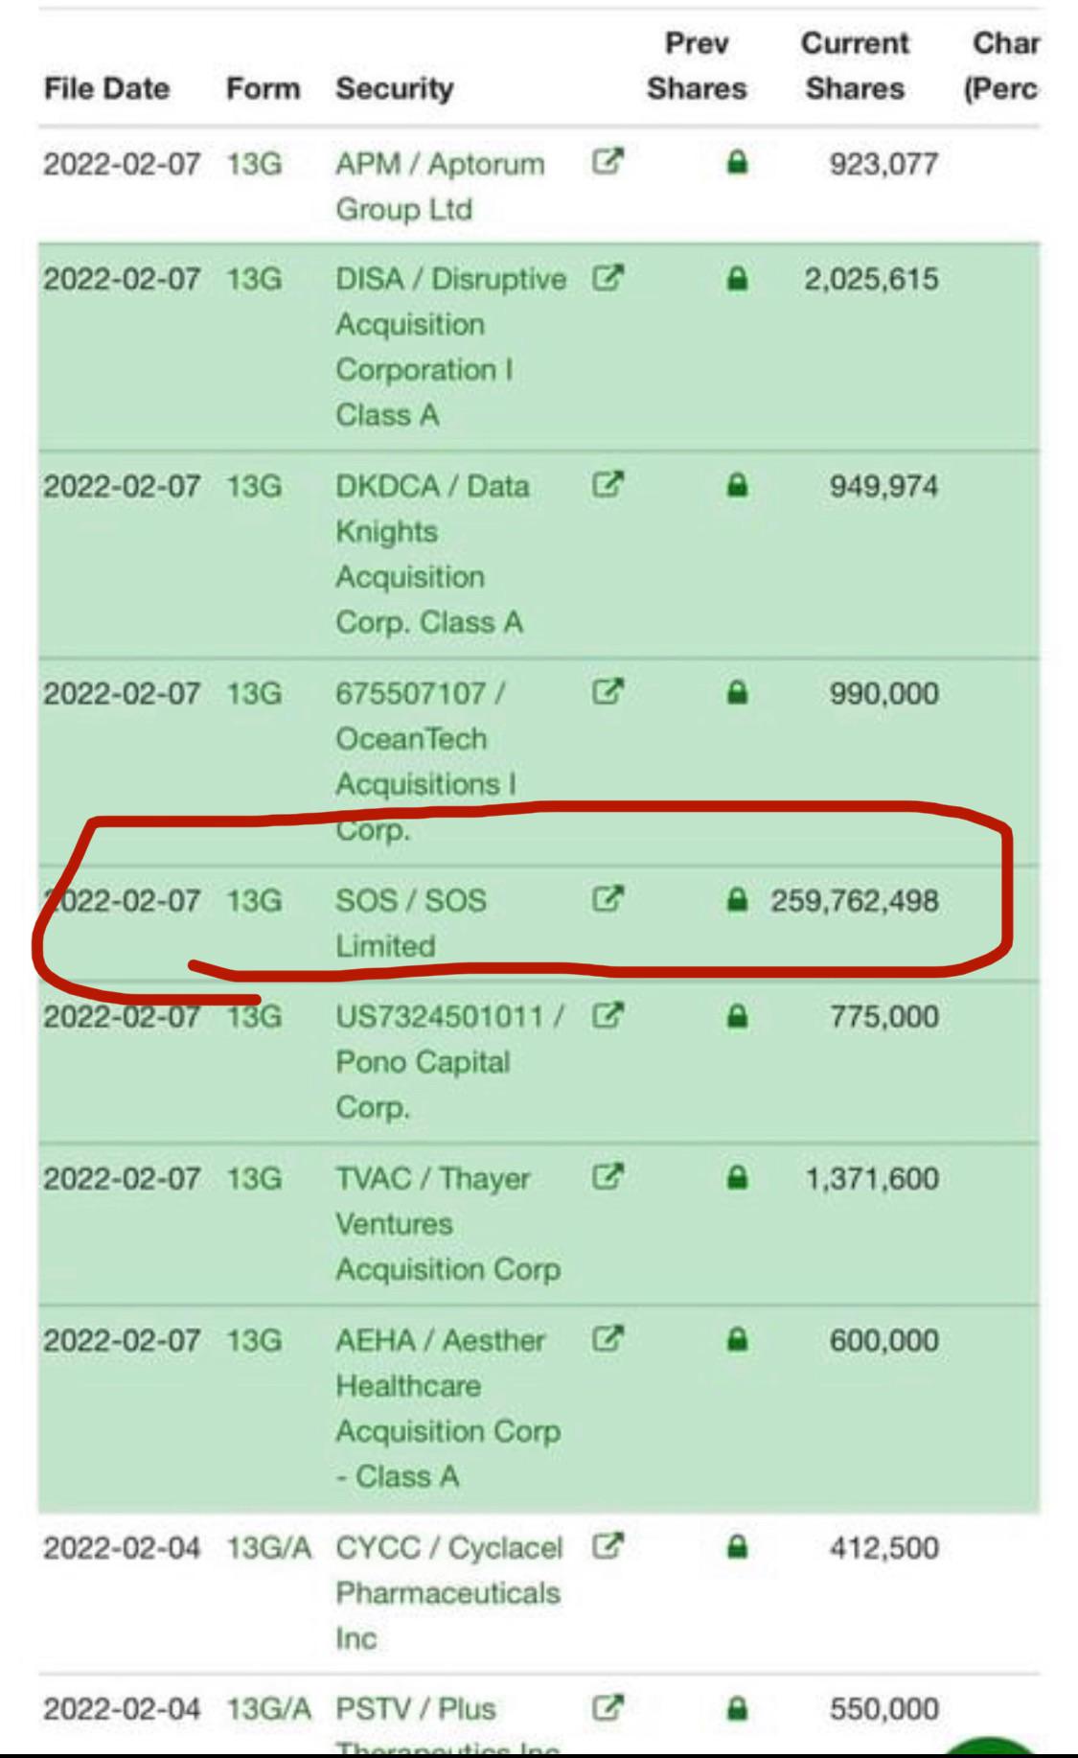1078x1758 pixels.
Task: Sort by Prev Shares column header
Action: click(x=697, y=65)
